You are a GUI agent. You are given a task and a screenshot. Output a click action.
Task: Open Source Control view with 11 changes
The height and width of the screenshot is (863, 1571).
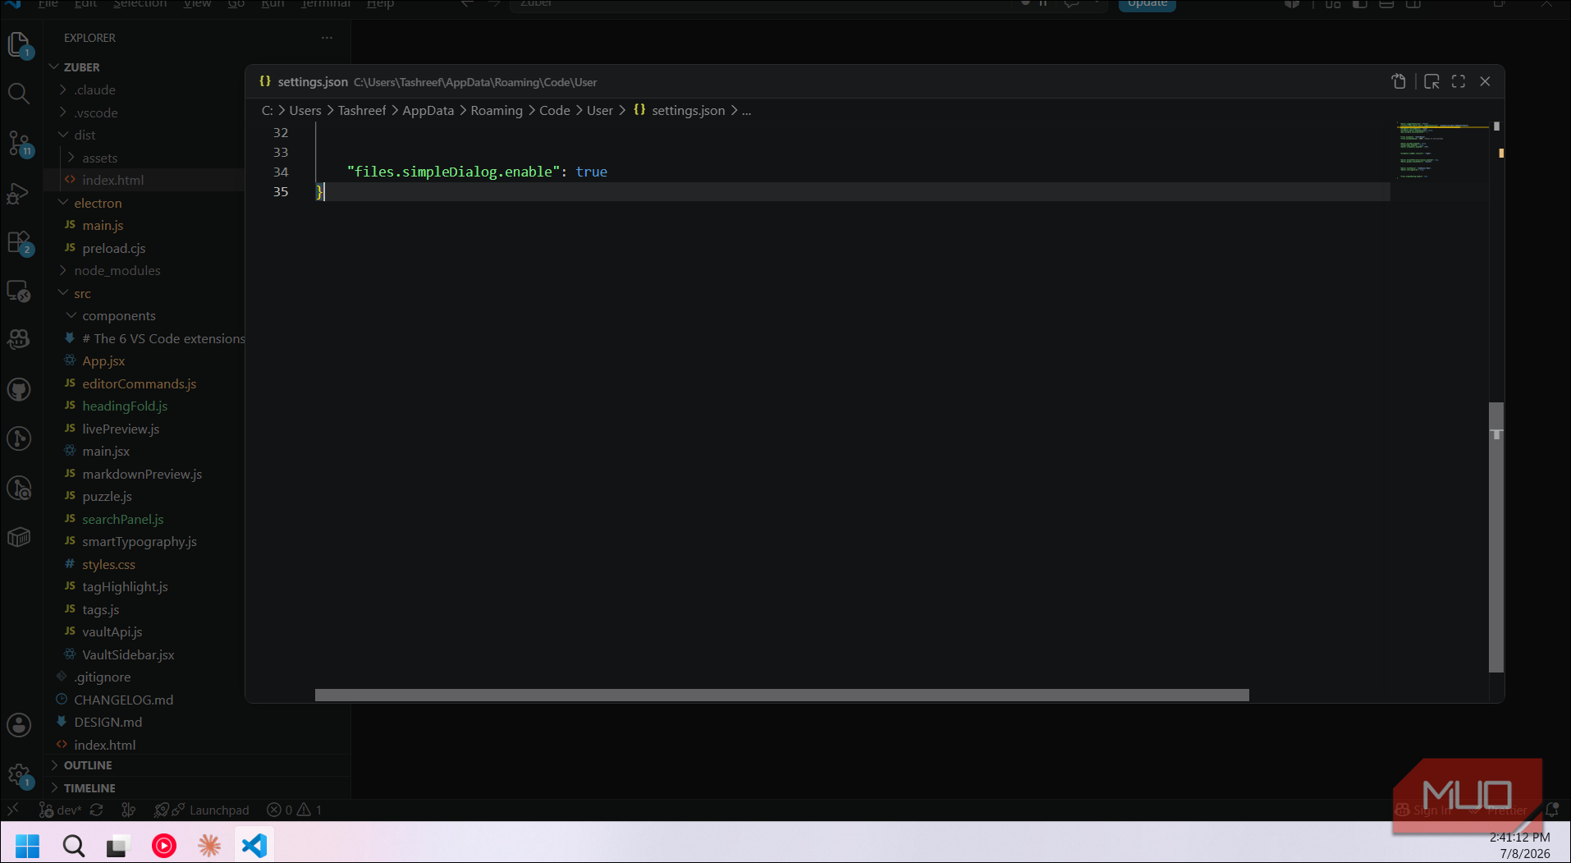tap(19, 144)
